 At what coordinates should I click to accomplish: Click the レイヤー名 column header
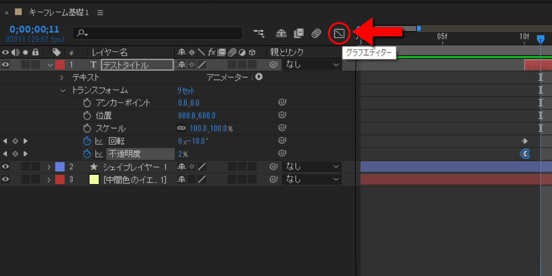[x=109, y=52]
